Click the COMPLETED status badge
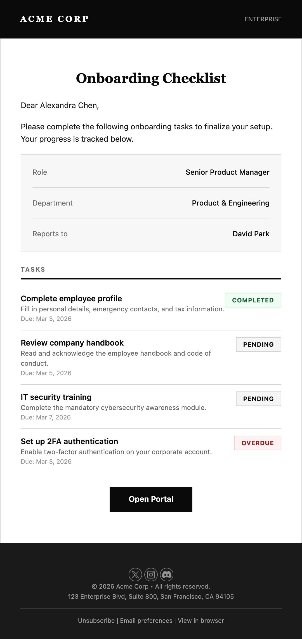Viewport: 302px width, 639px height. (x=253, y=300)
